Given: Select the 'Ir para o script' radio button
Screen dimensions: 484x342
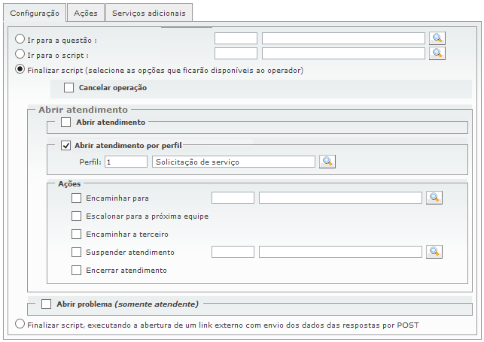Looking at the screenshot, I should click(20, 54).
